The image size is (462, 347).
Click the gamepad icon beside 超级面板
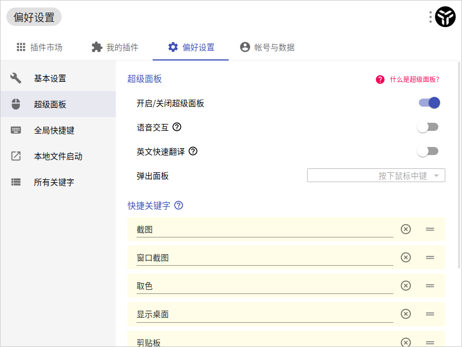click(16, 104)
